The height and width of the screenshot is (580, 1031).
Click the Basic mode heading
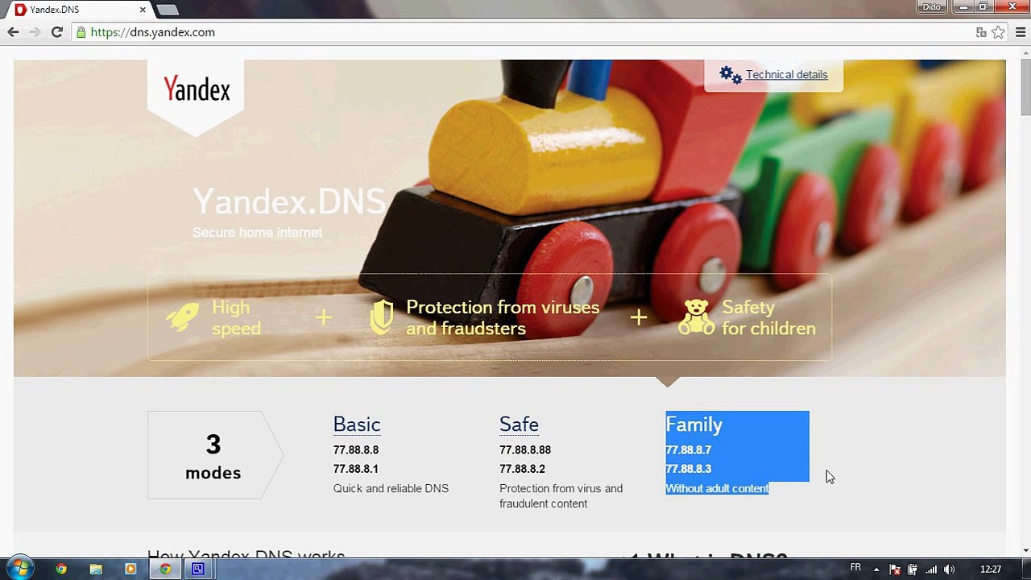[x=357, y=425]
